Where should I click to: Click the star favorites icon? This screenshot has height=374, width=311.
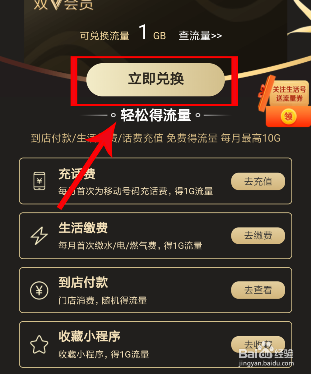click(39, 345)
